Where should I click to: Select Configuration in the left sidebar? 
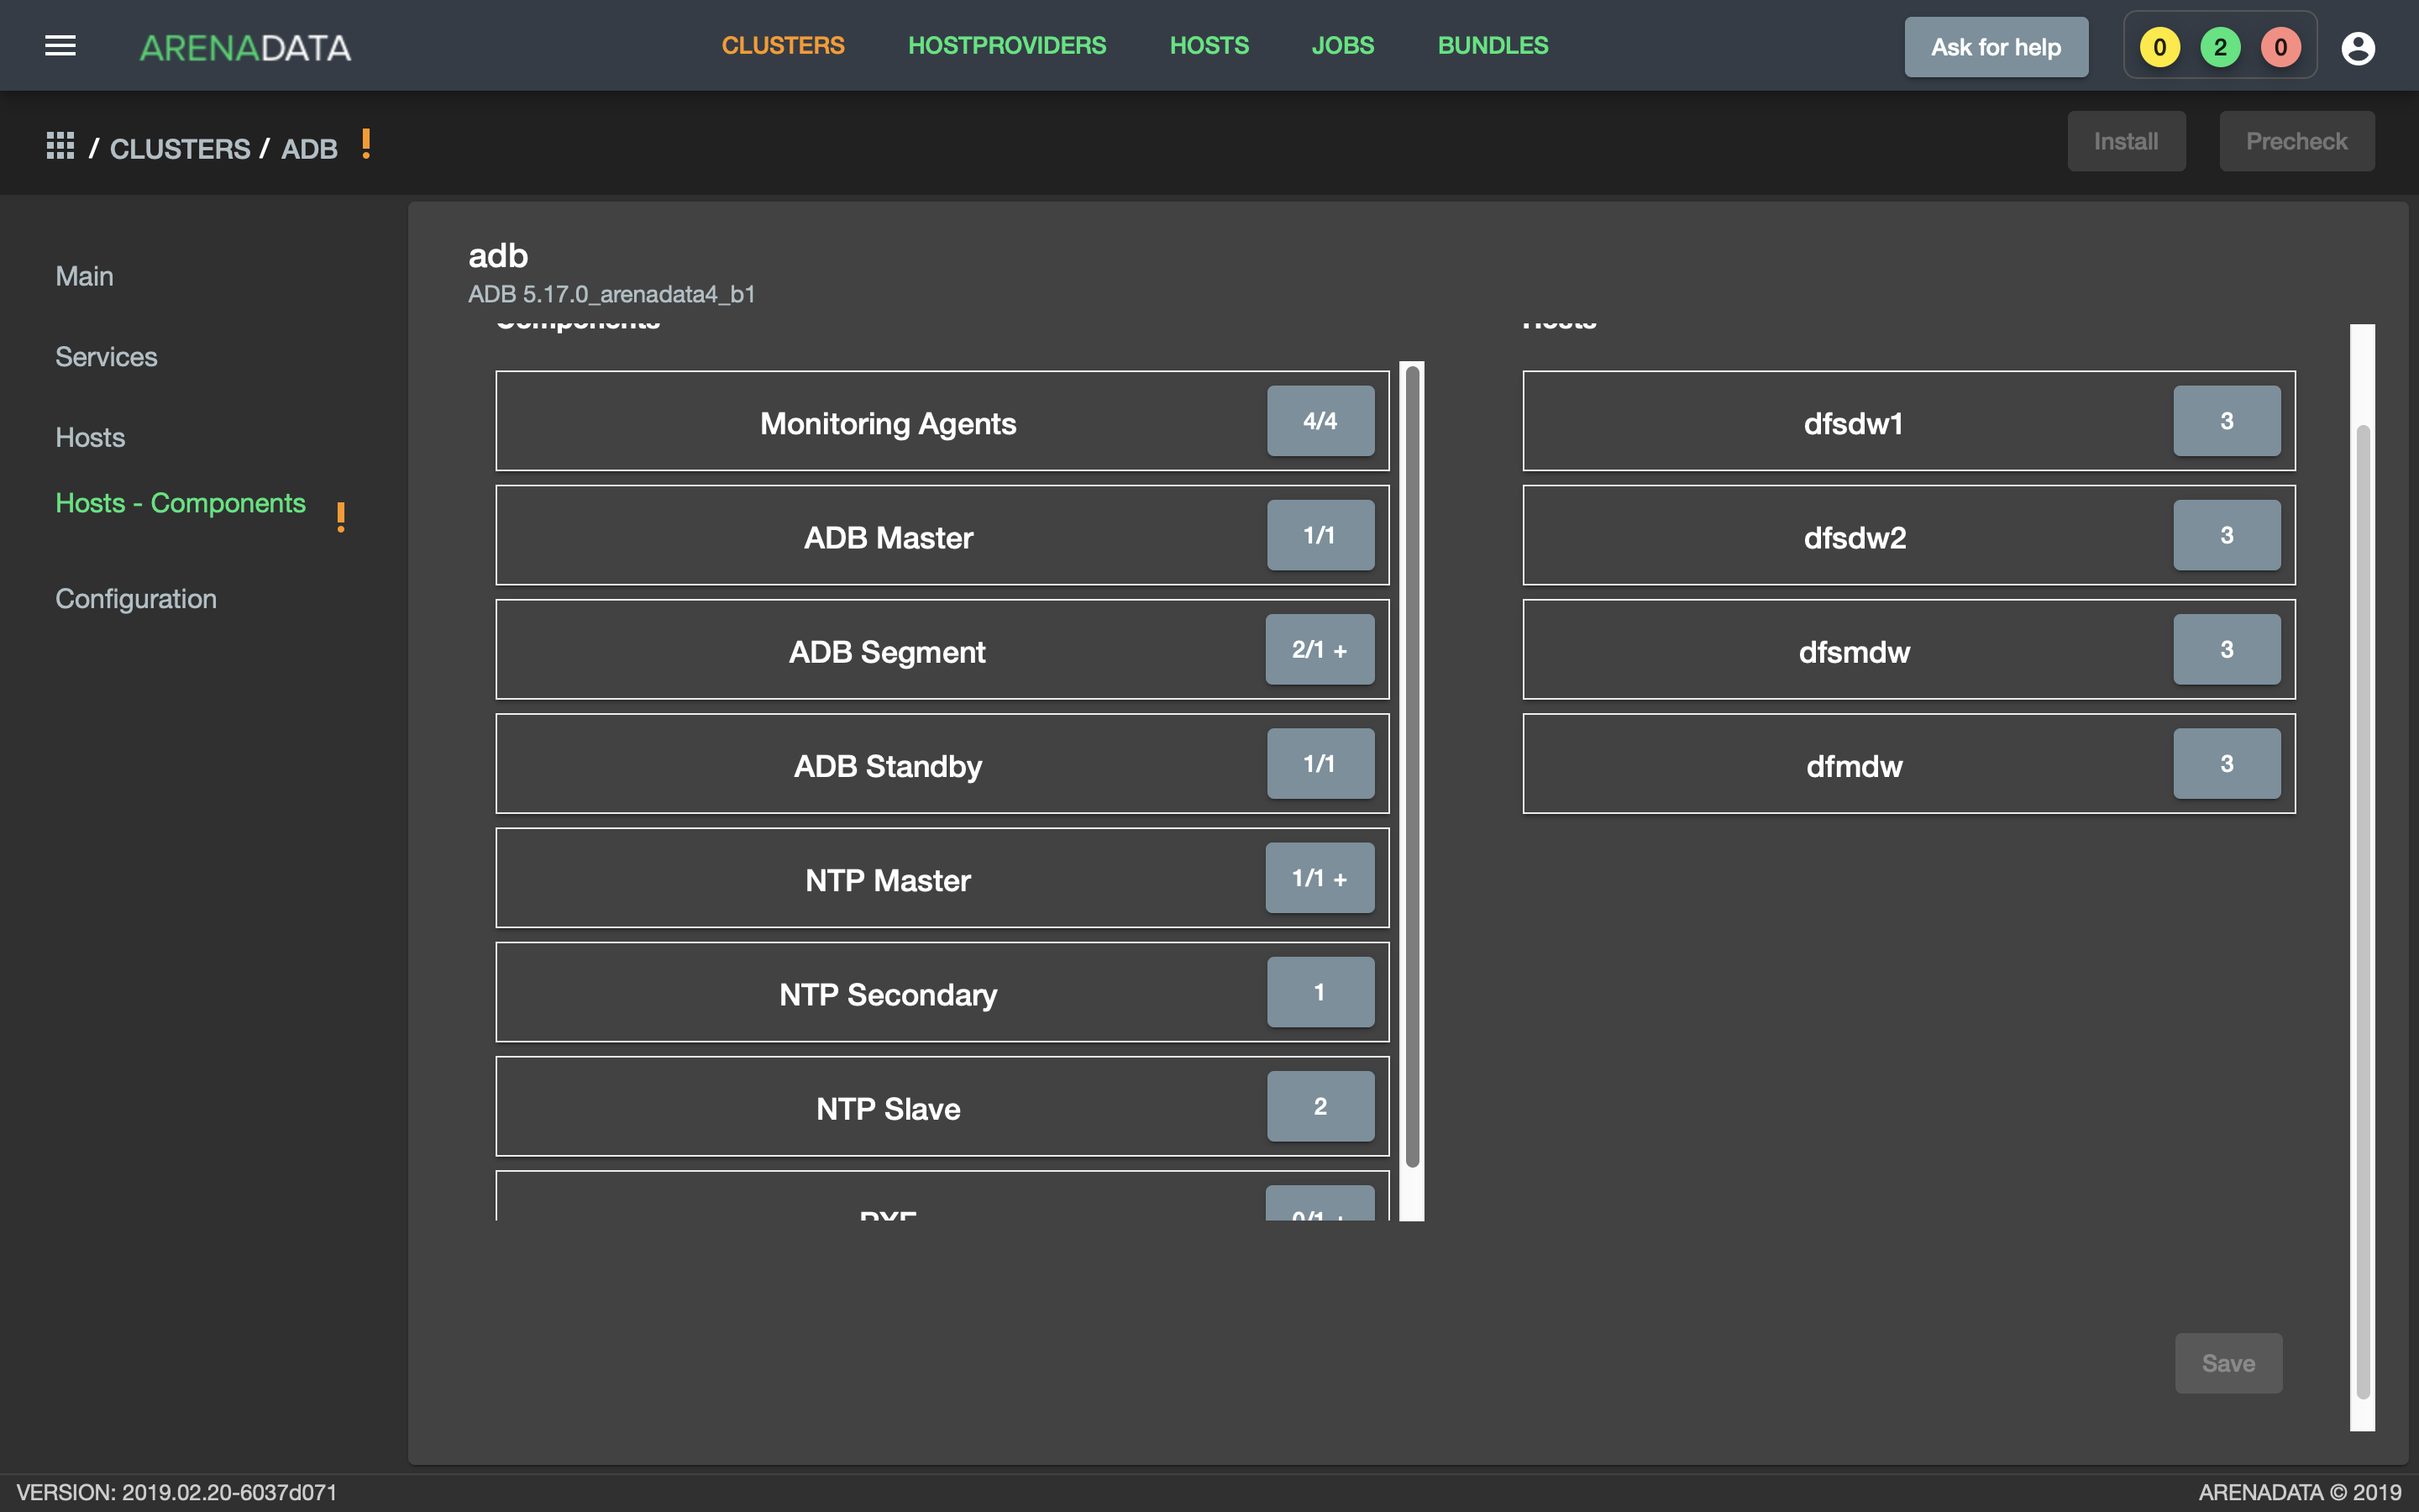click(136, 598)
